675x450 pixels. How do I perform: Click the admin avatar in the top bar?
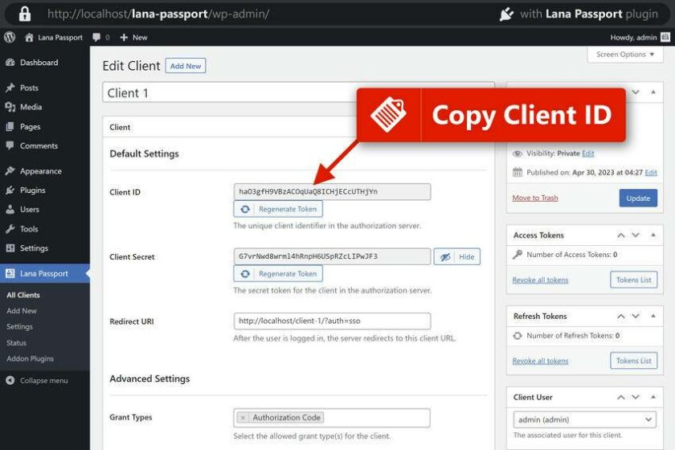(665, 37)
